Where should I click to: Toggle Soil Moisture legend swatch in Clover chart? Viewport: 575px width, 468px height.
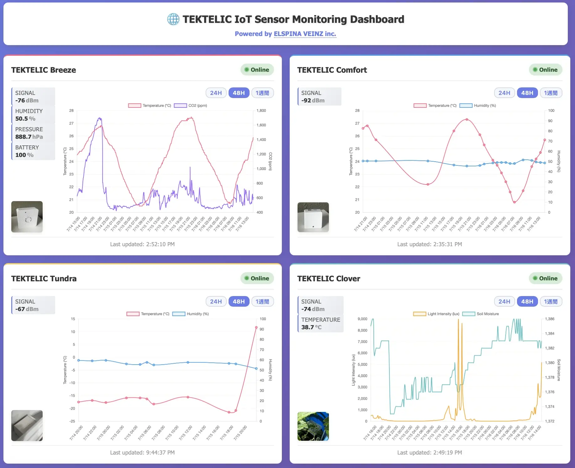[x=469, y=314]
